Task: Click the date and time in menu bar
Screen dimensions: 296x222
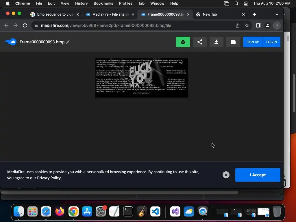Action: [x=272, y=3]
